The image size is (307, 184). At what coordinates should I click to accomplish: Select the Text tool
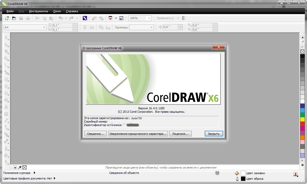tap(6, 107)
